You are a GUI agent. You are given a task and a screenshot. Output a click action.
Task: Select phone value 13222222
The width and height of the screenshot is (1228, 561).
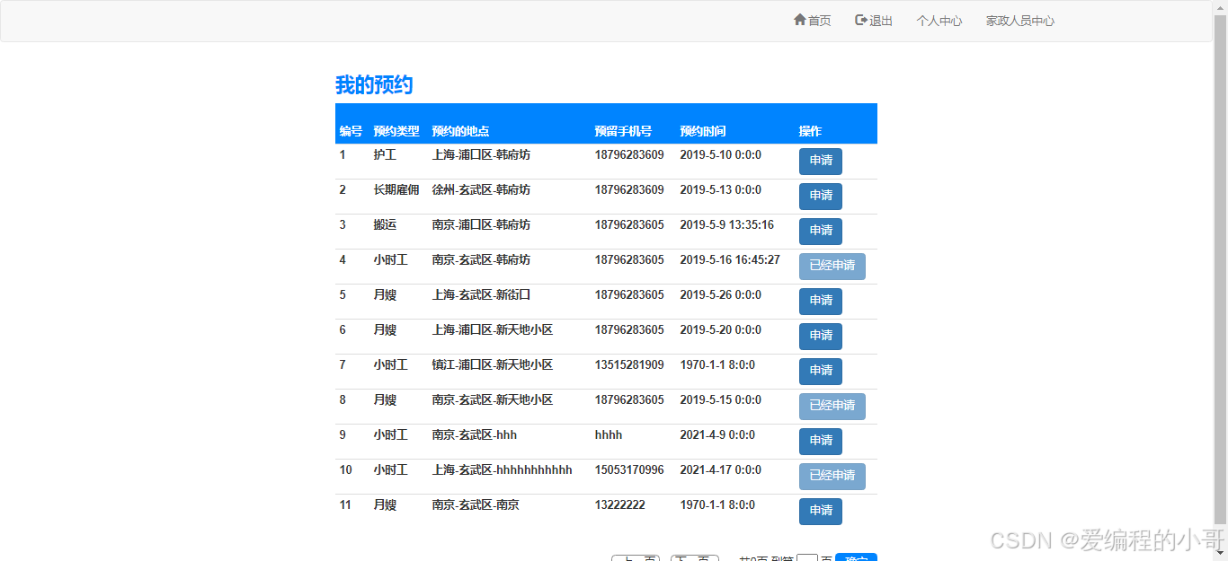point(619,504)
